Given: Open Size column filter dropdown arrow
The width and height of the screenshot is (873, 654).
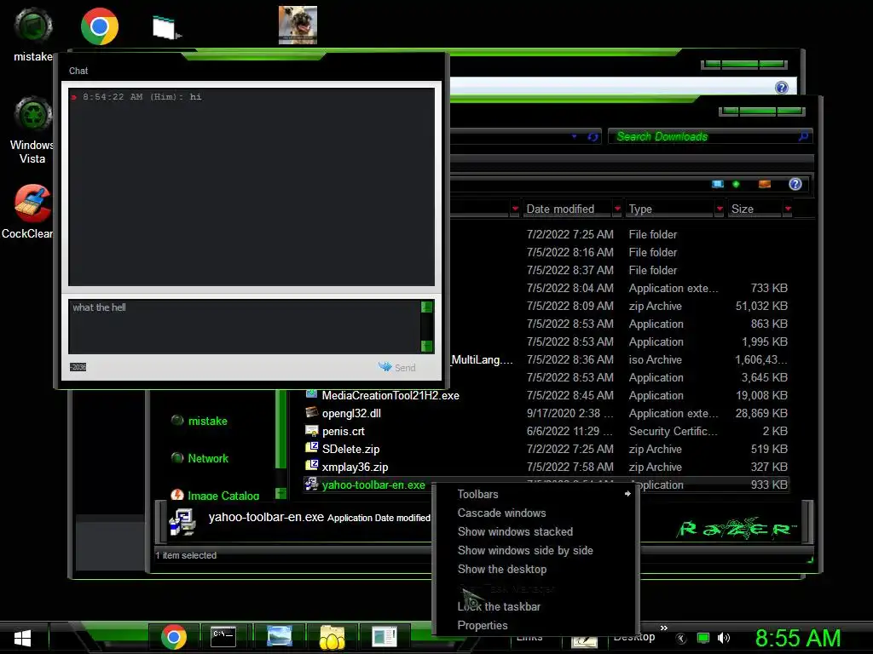Looking at the screenshot, I should click(x=788, y=209).
